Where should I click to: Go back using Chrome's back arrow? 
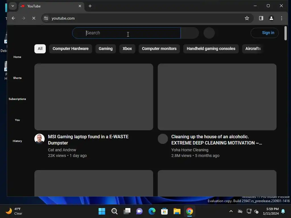coord(13,18)
